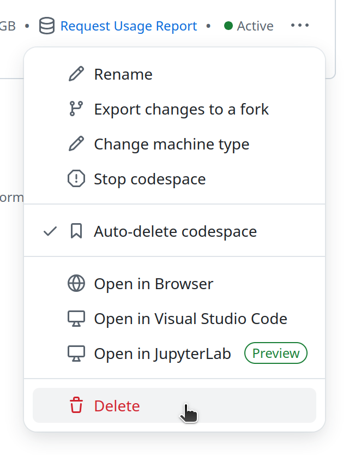
Task: Select the fork icon beside Export changes
Action: [76, 109]
